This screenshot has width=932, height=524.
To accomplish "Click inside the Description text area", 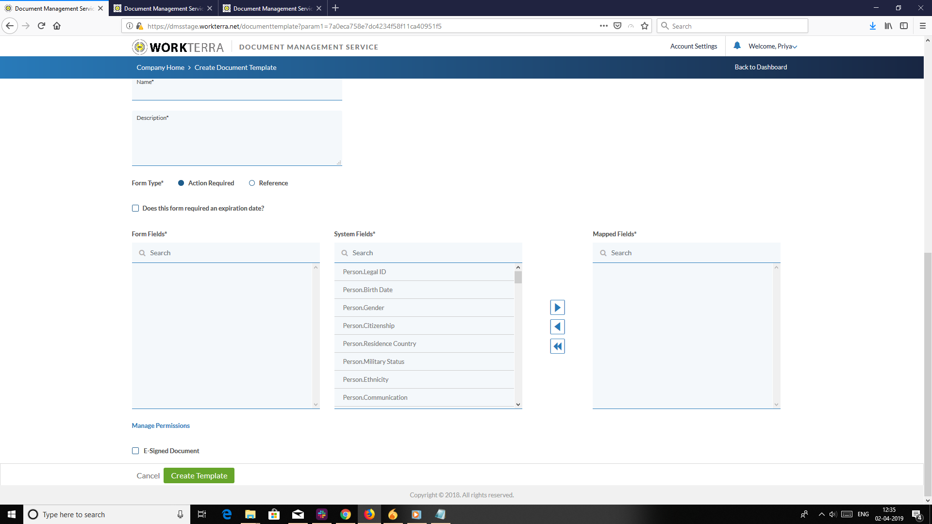I will tap(237, 138).
